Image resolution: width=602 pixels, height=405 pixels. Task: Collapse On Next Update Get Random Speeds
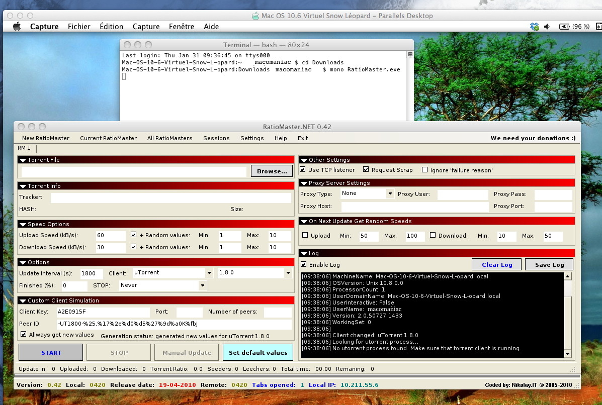[x=304, y=221]
